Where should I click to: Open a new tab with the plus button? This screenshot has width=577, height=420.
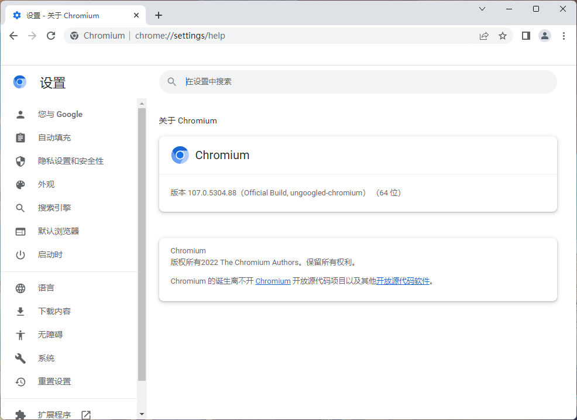tap(158, 15)
